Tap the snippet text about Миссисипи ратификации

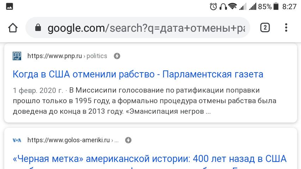click(145, 101)
